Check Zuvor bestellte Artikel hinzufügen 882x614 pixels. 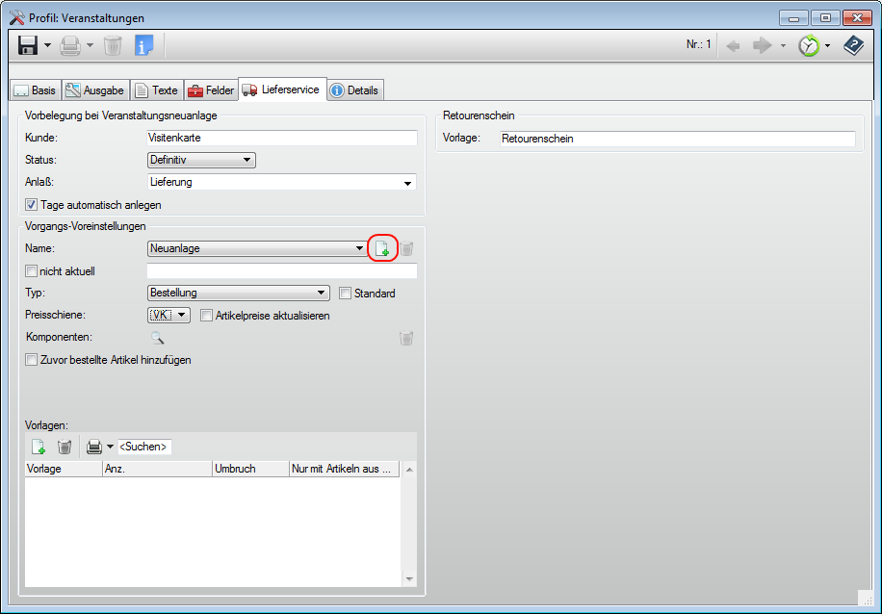[32, 360]
